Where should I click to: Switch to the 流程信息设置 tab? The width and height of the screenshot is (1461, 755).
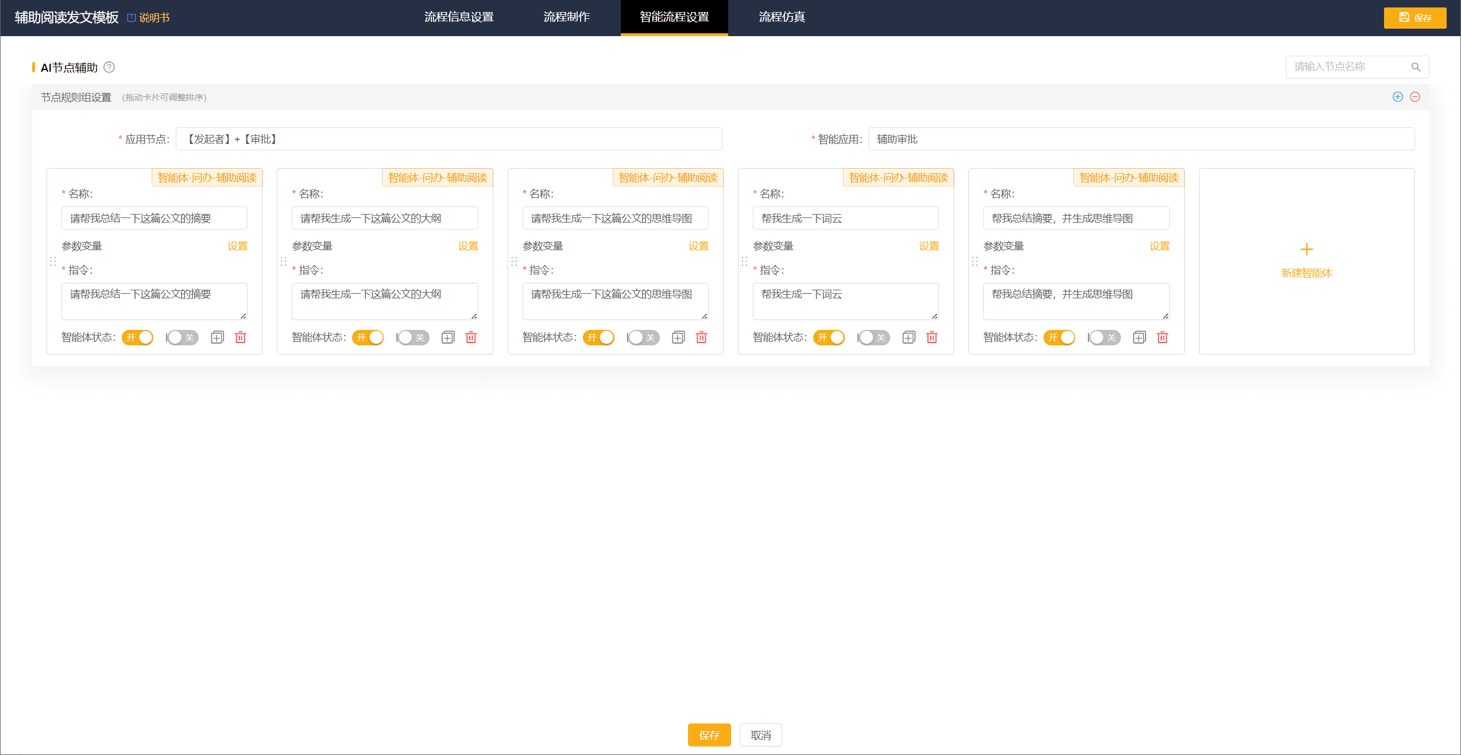[x=459, y=17]
